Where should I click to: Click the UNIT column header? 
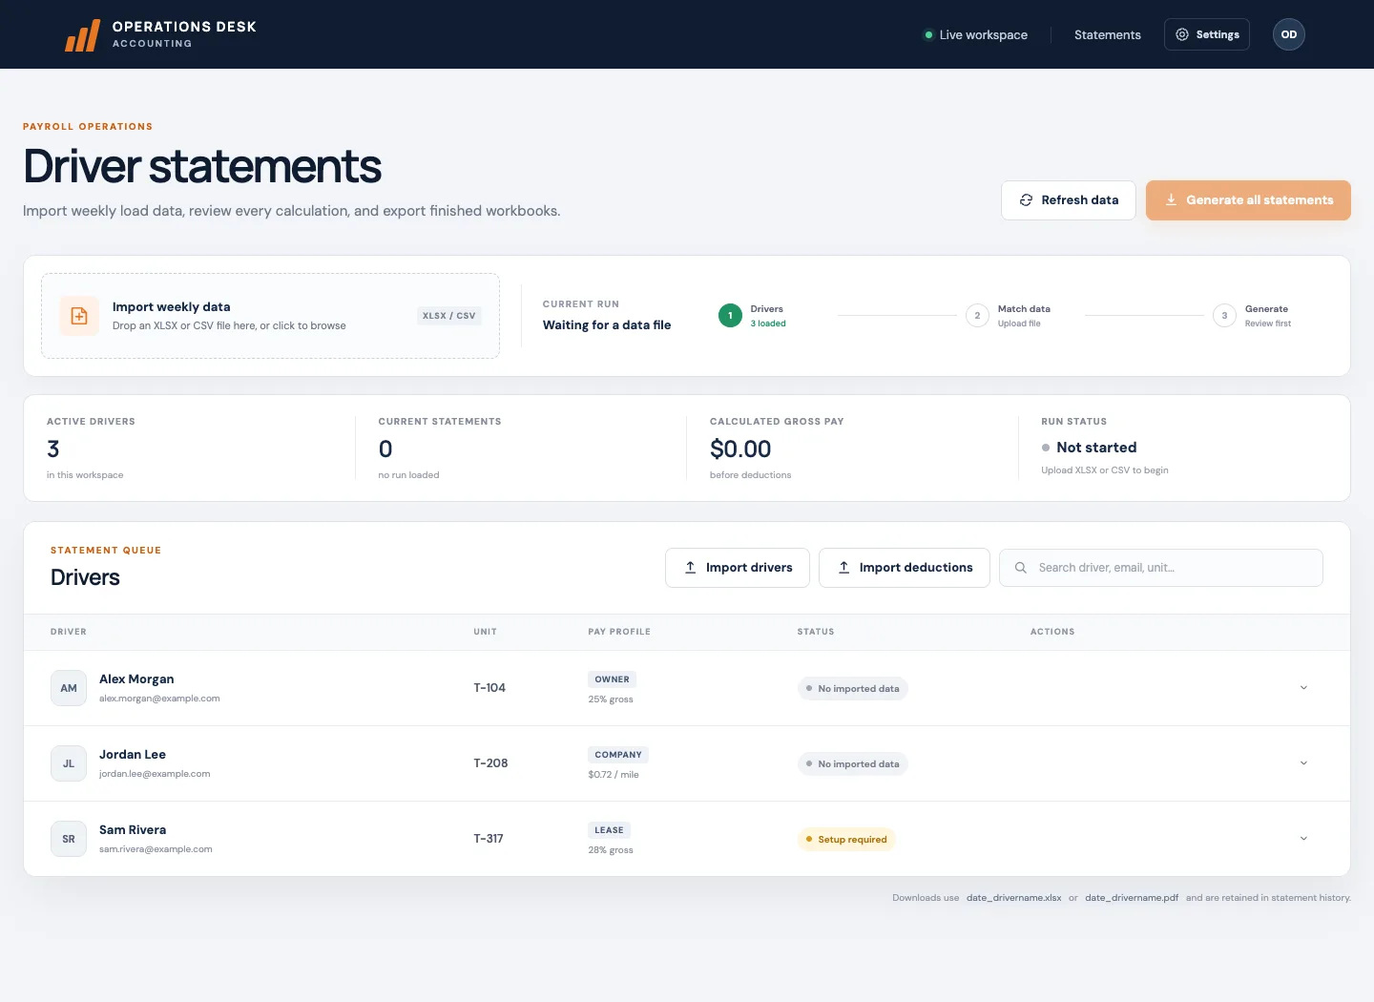(x=485, y=632)
